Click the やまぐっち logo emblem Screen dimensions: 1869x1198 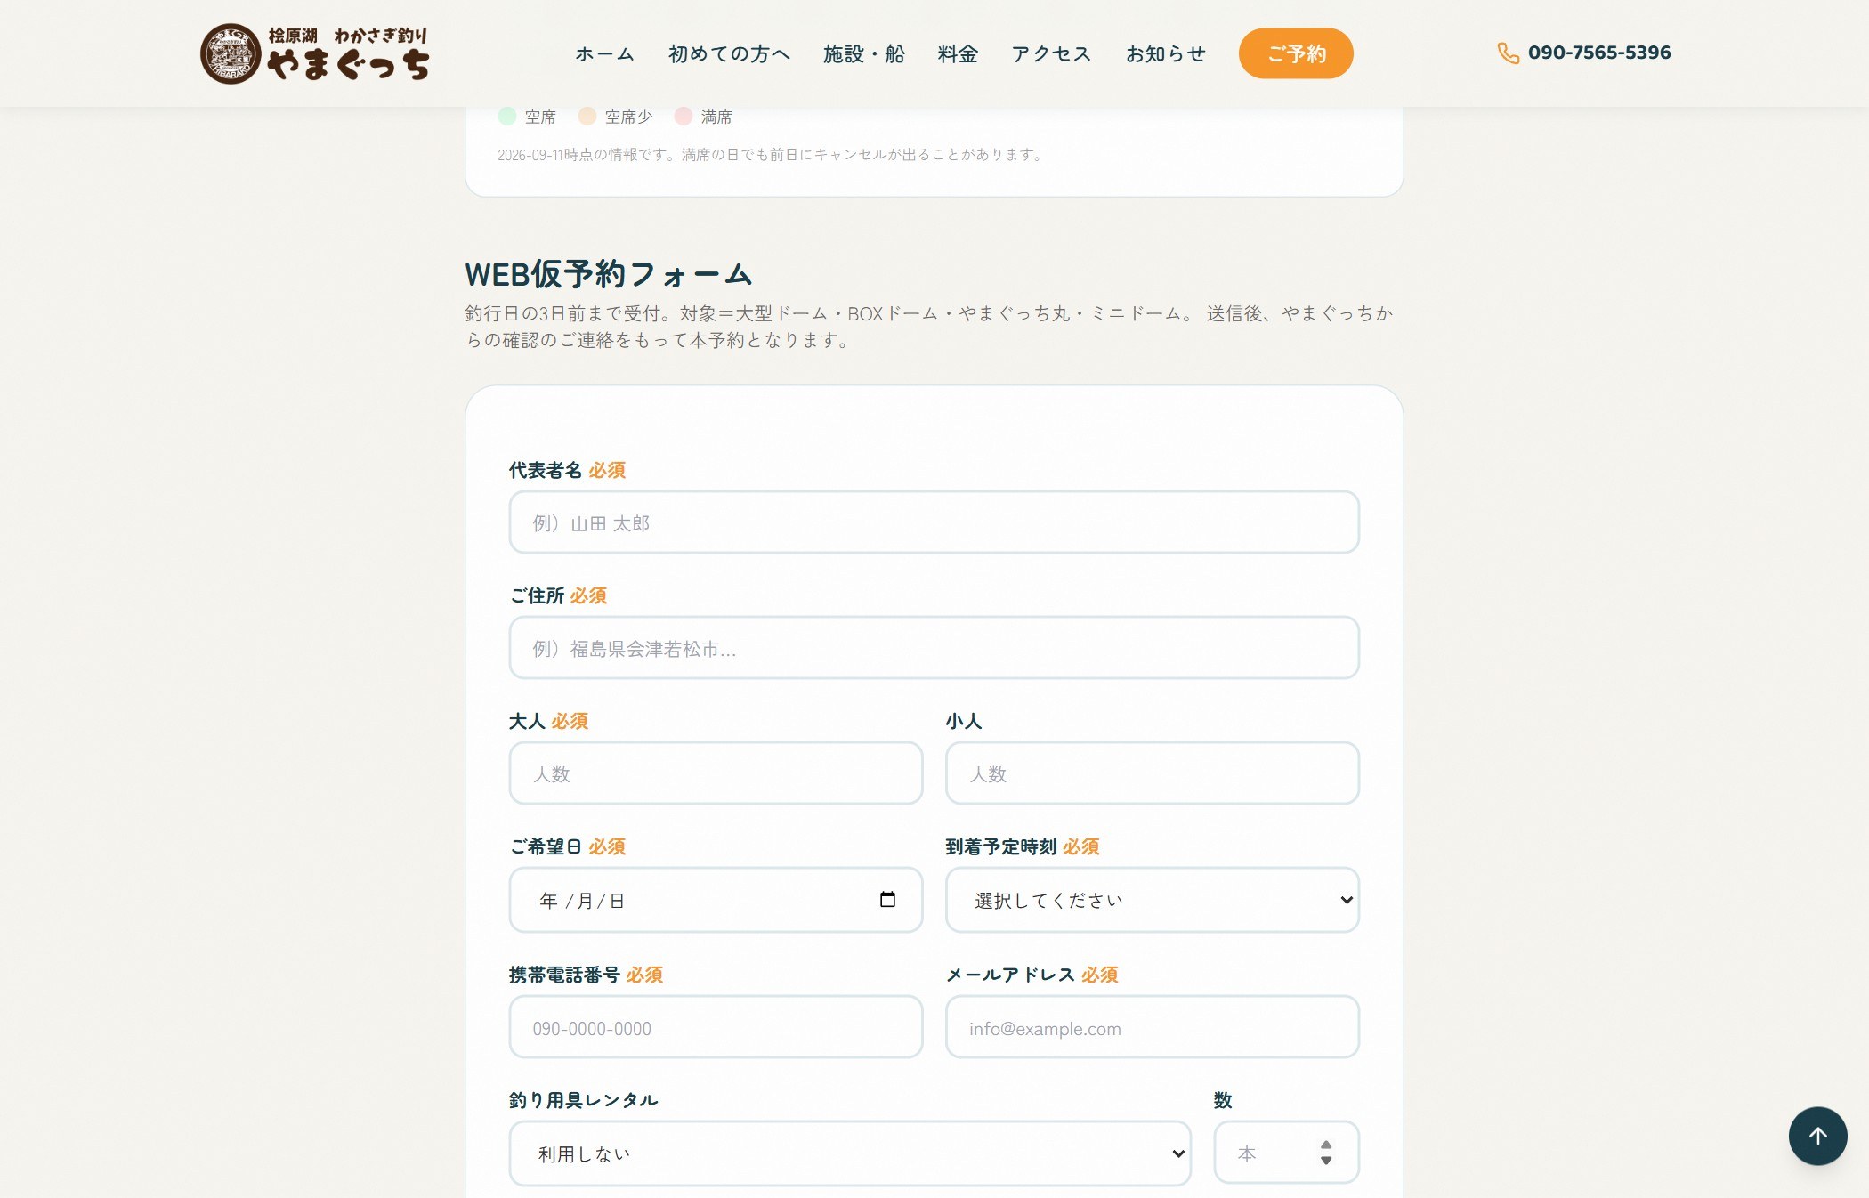tap(231, 53)
